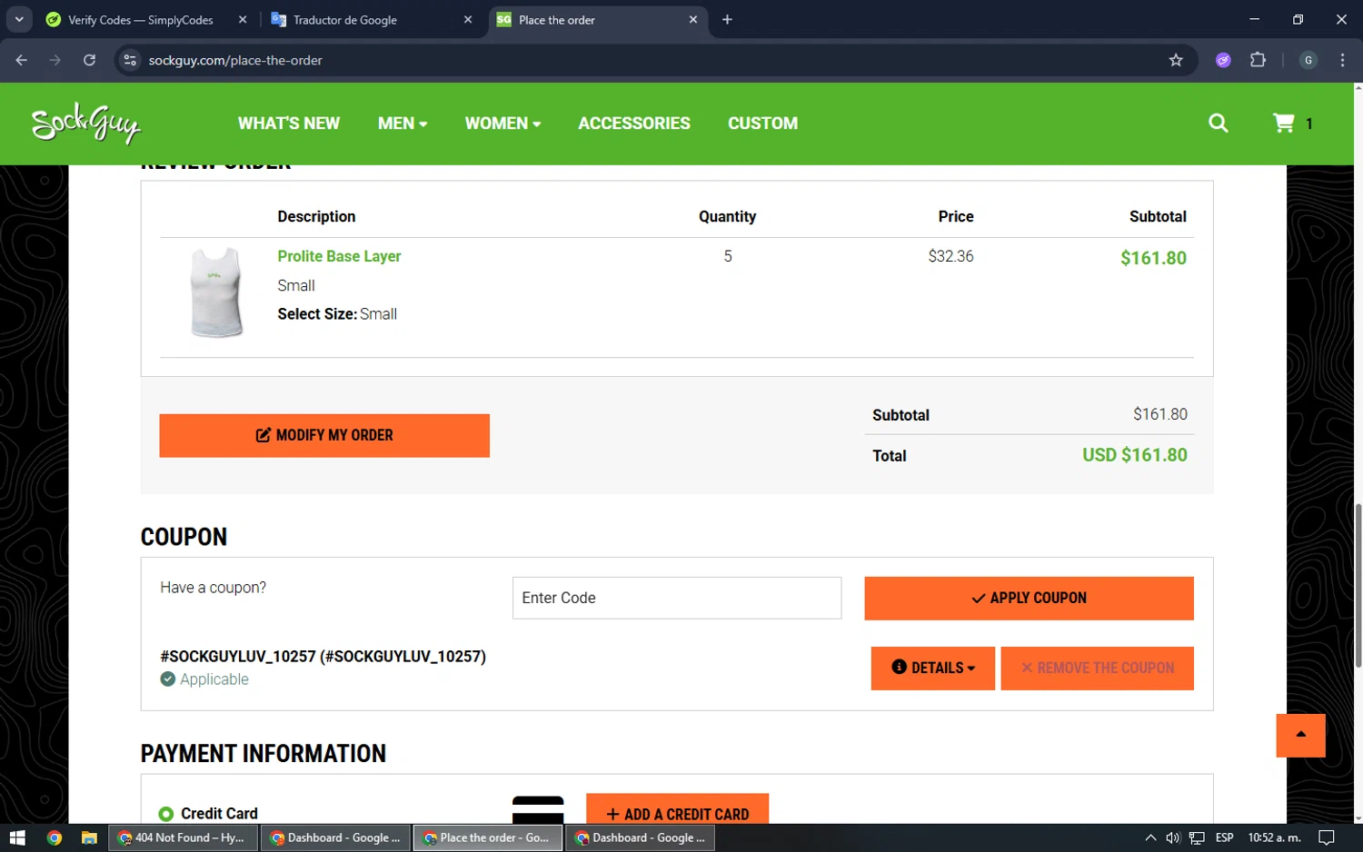Screen dimensions: 1363x852
Task: Open the ACCESSORIES menu item
Action: 634,124
